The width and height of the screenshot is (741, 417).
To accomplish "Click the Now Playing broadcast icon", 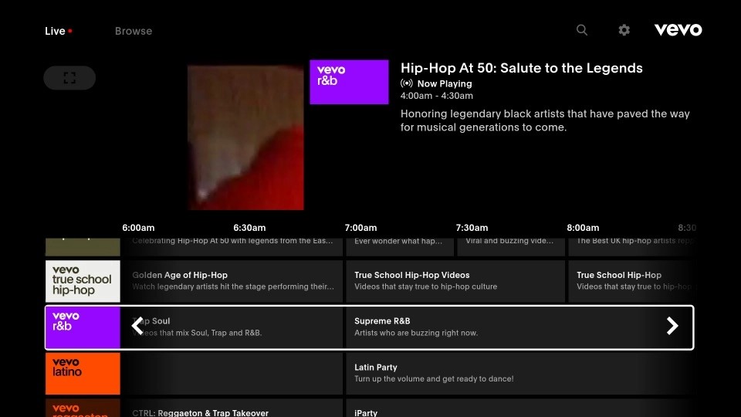I will click(x=407, y=83).
